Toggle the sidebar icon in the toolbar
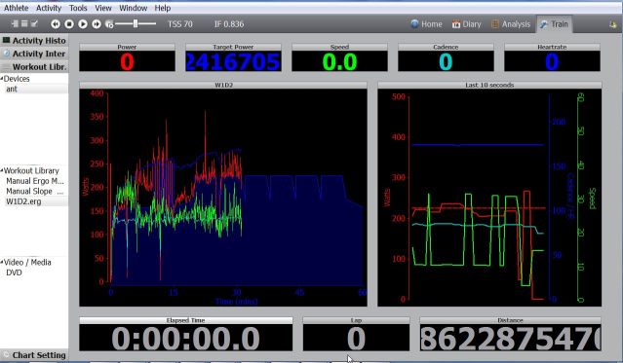623x363 pixels. pos(15,23)
